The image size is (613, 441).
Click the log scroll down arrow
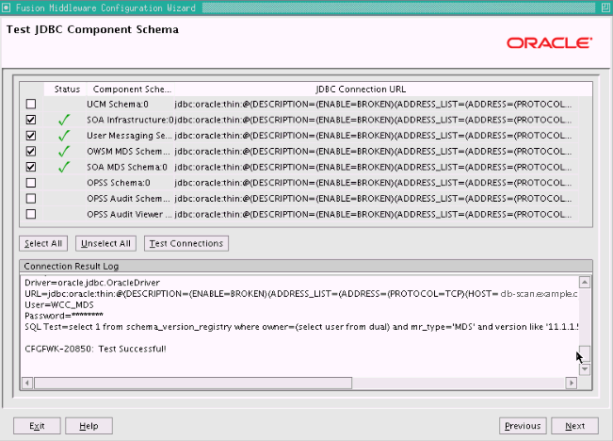[x=585, y=368]
